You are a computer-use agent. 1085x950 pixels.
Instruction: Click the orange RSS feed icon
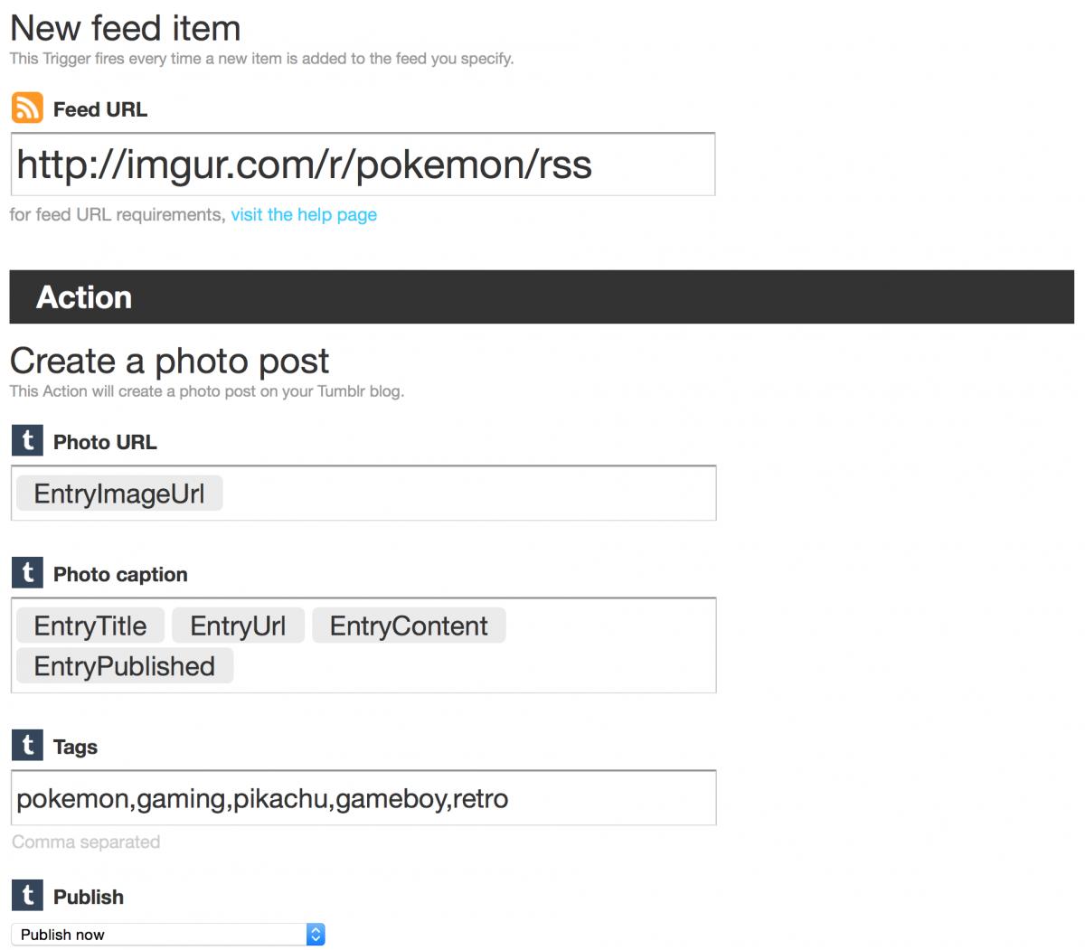pyautogui.click(x=27, y=108)
